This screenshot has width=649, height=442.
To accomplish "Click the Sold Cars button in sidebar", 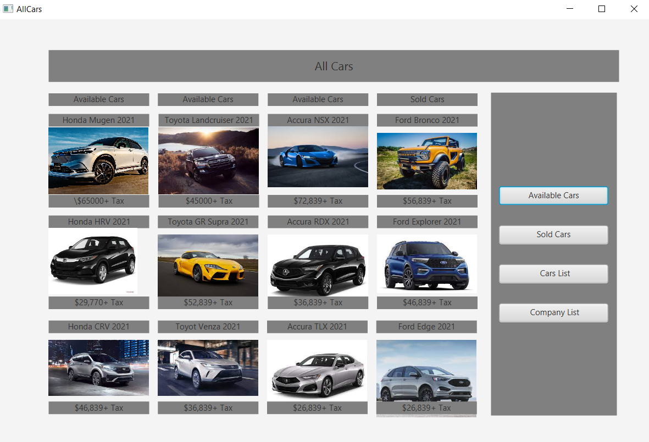I will point(553,234).
